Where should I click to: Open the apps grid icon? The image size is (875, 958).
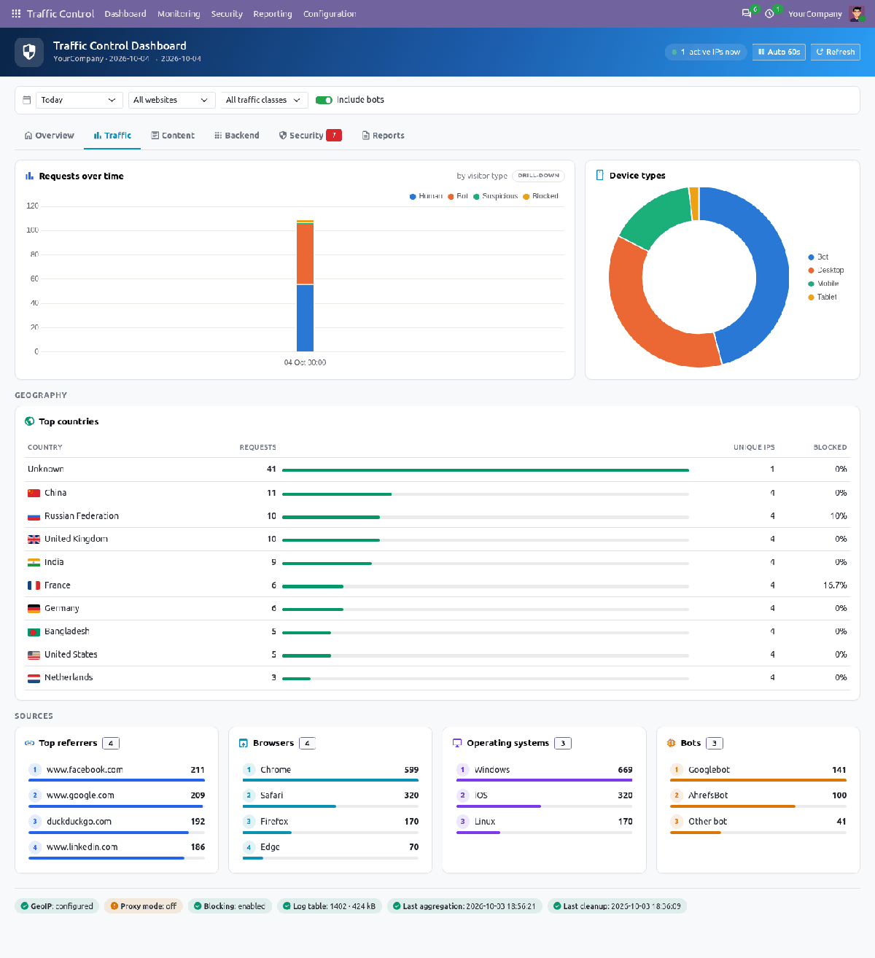[x=16, y=14]
